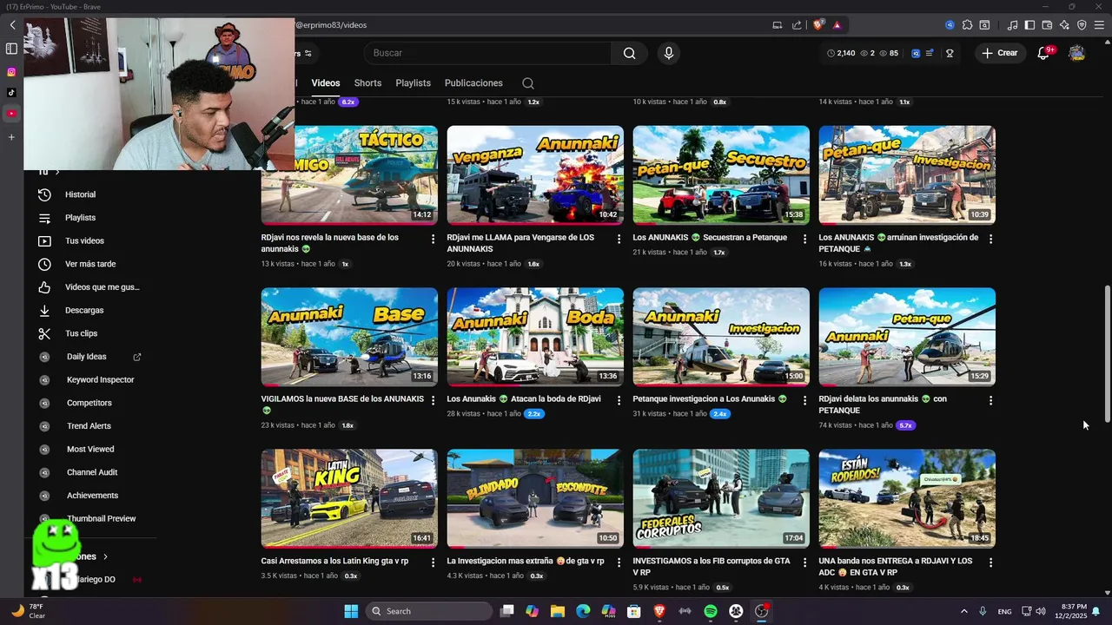
Task: Open the 'Federales Corruptos' video thumbnail
Action: pos(721,498)
